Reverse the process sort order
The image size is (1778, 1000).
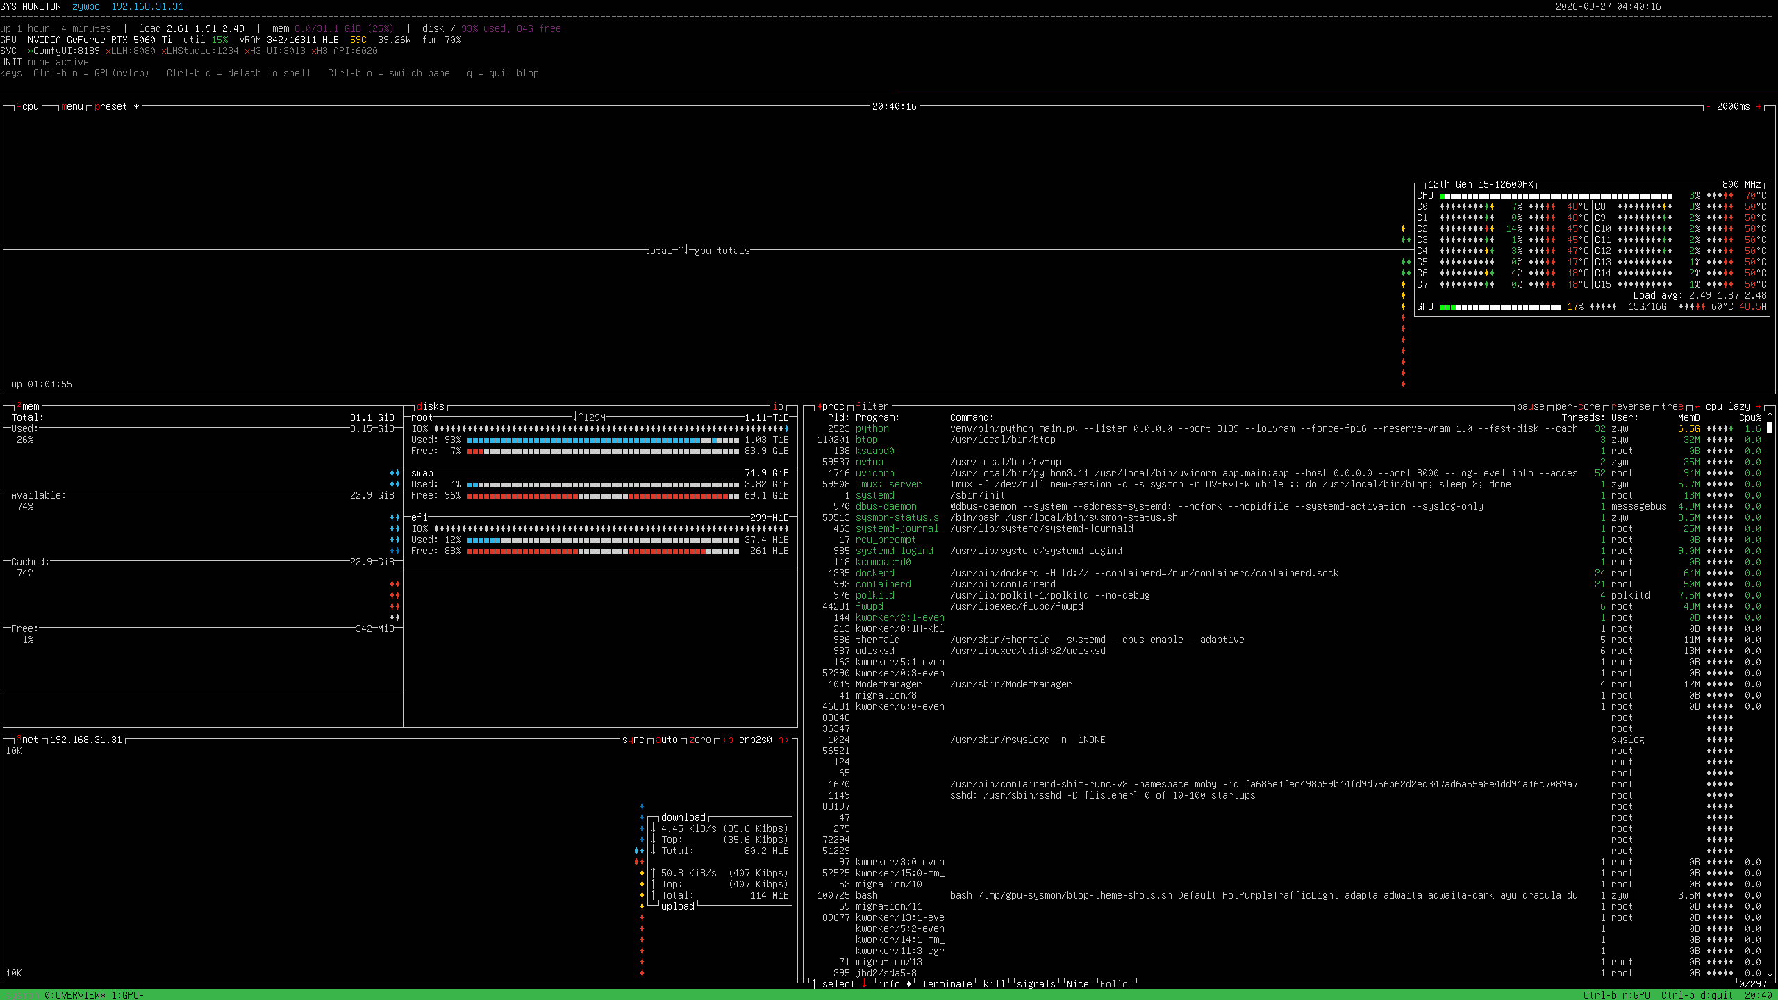(1631, 406)
